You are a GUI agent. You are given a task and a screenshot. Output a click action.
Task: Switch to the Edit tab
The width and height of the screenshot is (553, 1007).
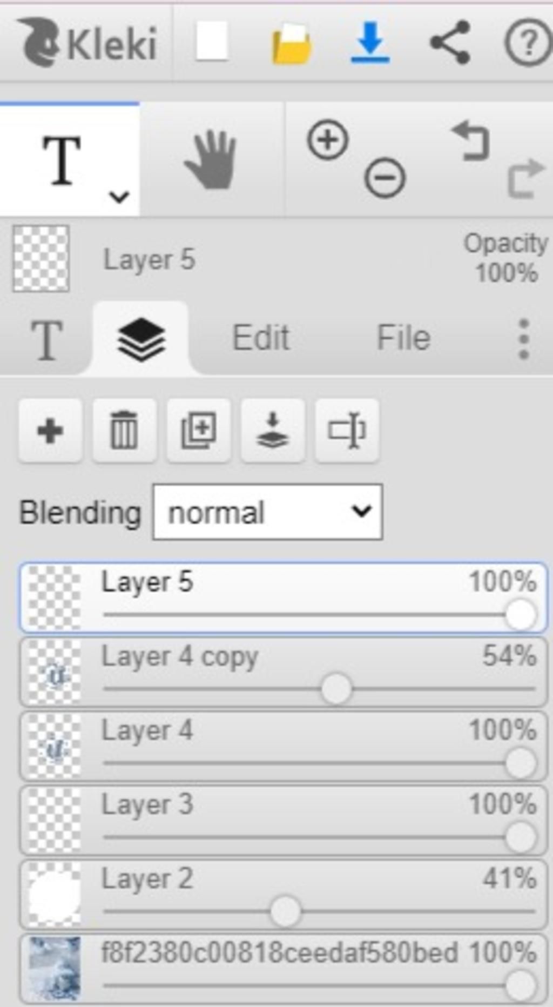pos(261,338)
